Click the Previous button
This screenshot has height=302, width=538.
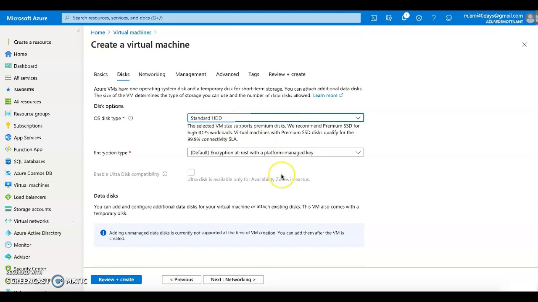182,279
